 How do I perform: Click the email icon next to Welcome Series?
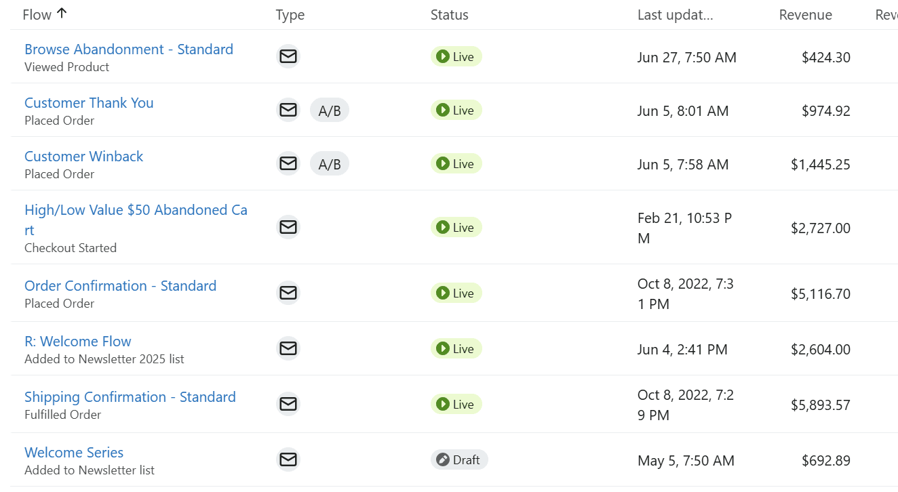point(288,459)
